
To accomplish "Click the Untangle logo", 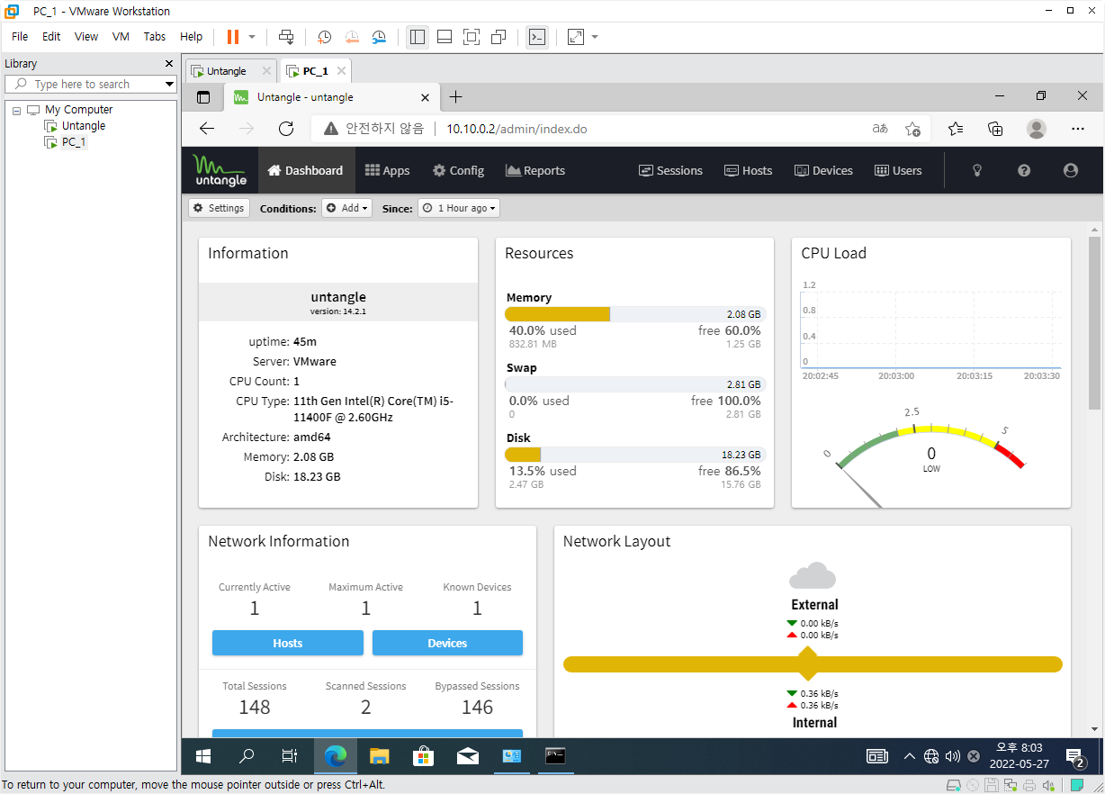I will [x=220, y=170].
